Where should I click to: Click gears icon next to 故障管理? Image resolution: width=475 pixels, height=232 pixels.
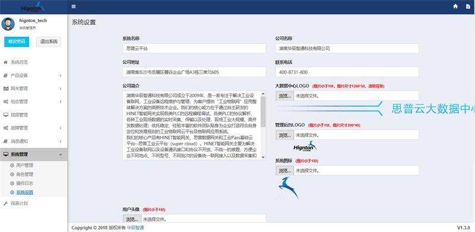[x=5, y=128]
